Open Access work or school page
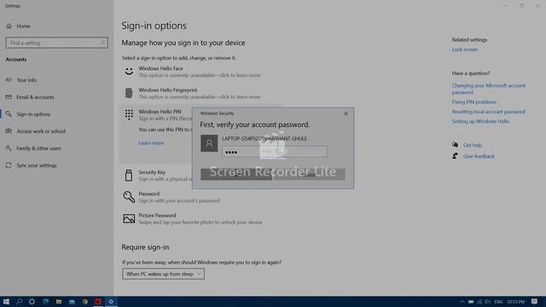Screen dimensions: 546x307 point(41,131)
